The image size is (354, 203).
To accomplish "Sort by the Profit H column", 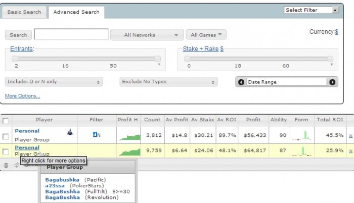I will (128, 120).
